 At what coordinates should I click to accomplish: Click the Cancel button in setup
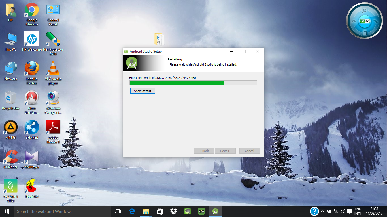[x=249, y=151]
